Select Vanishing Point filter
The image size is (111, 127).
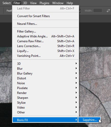pyautogui.click(x=46, y=56)
